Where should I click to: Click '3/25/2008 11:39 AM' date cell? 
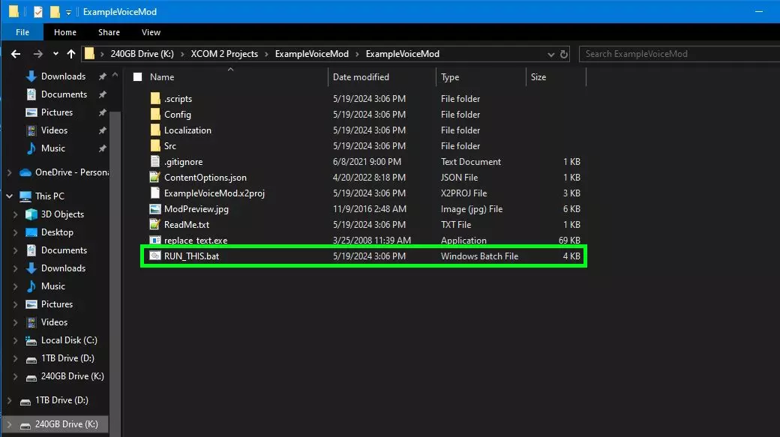372,240
